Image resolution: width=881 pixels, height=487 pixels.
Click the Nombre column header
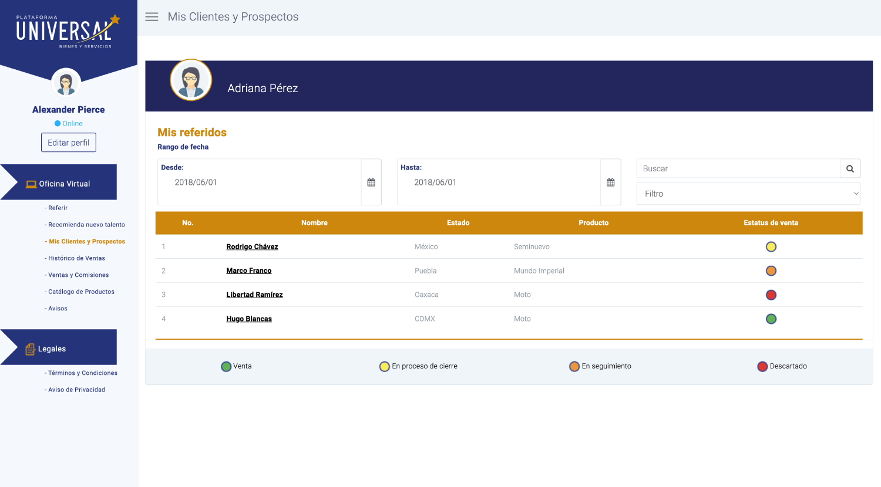314,223
